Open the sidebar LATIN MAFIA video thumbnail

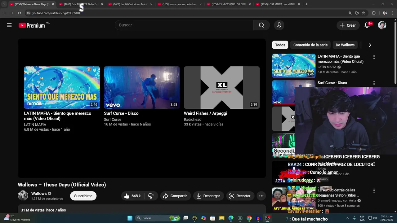(x=294, y=66)
